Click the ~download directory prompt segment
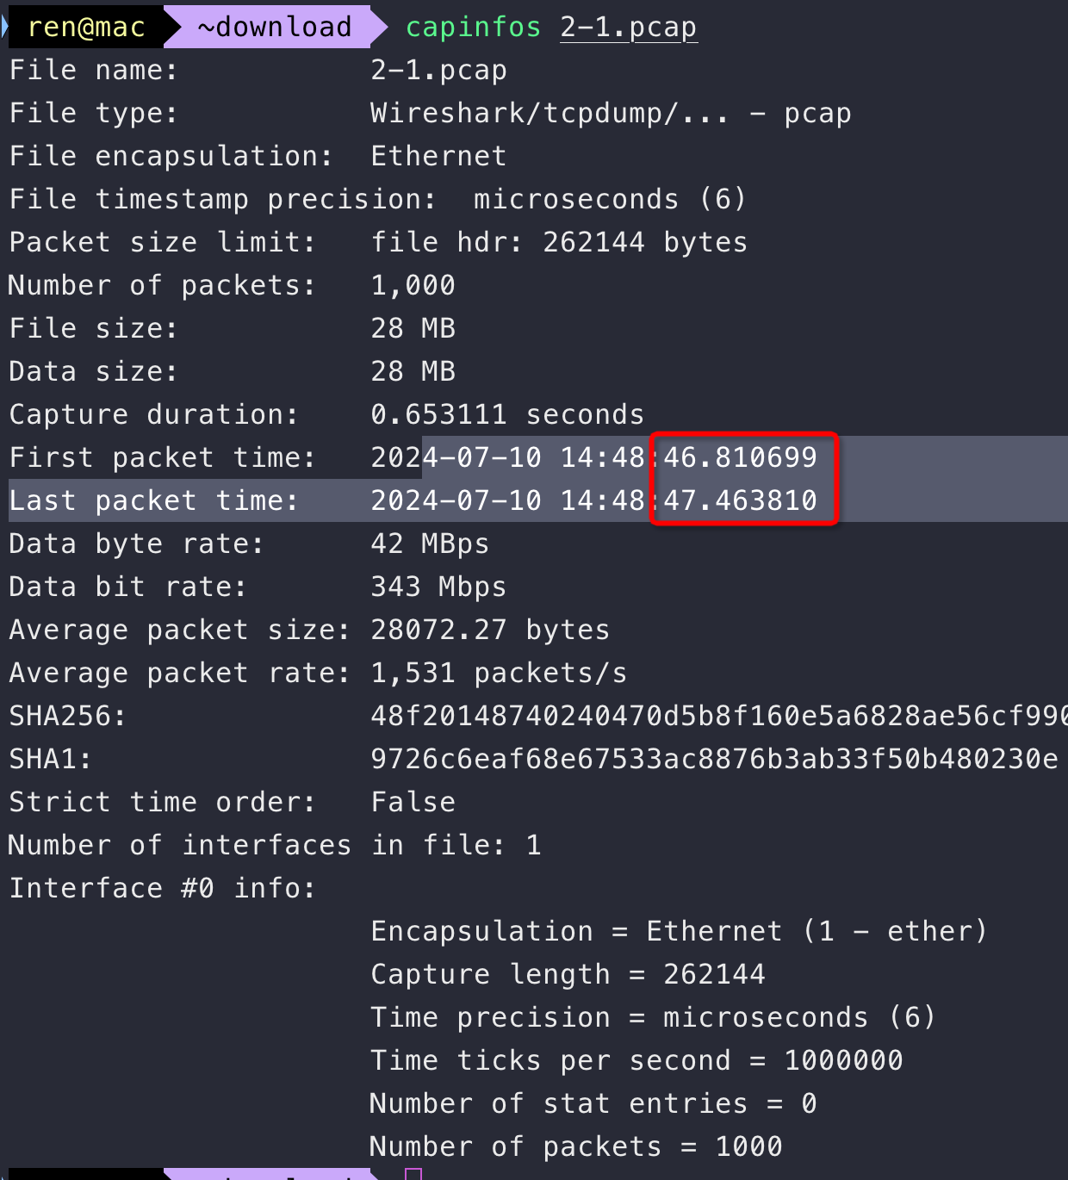The image size is (1068, 1180). point(274,27)
